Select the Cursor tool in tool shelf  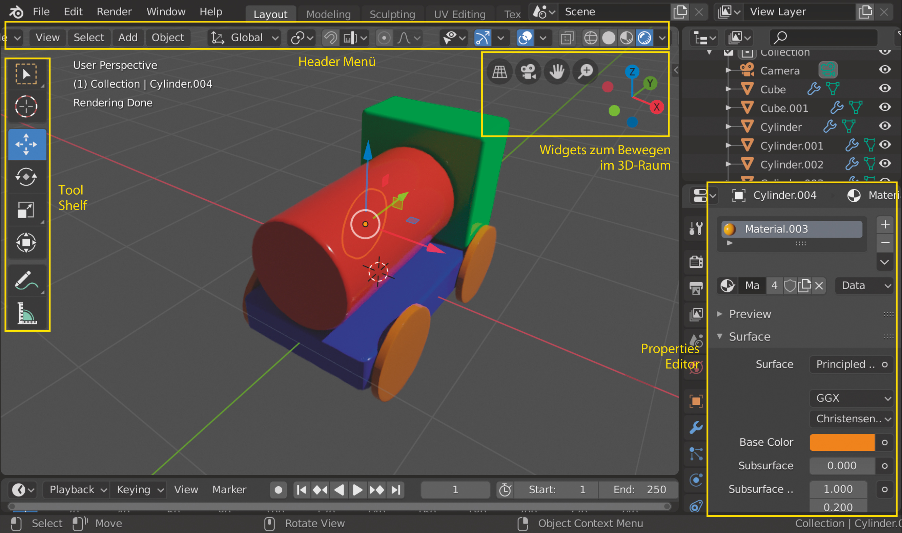(x=26, y=107)
